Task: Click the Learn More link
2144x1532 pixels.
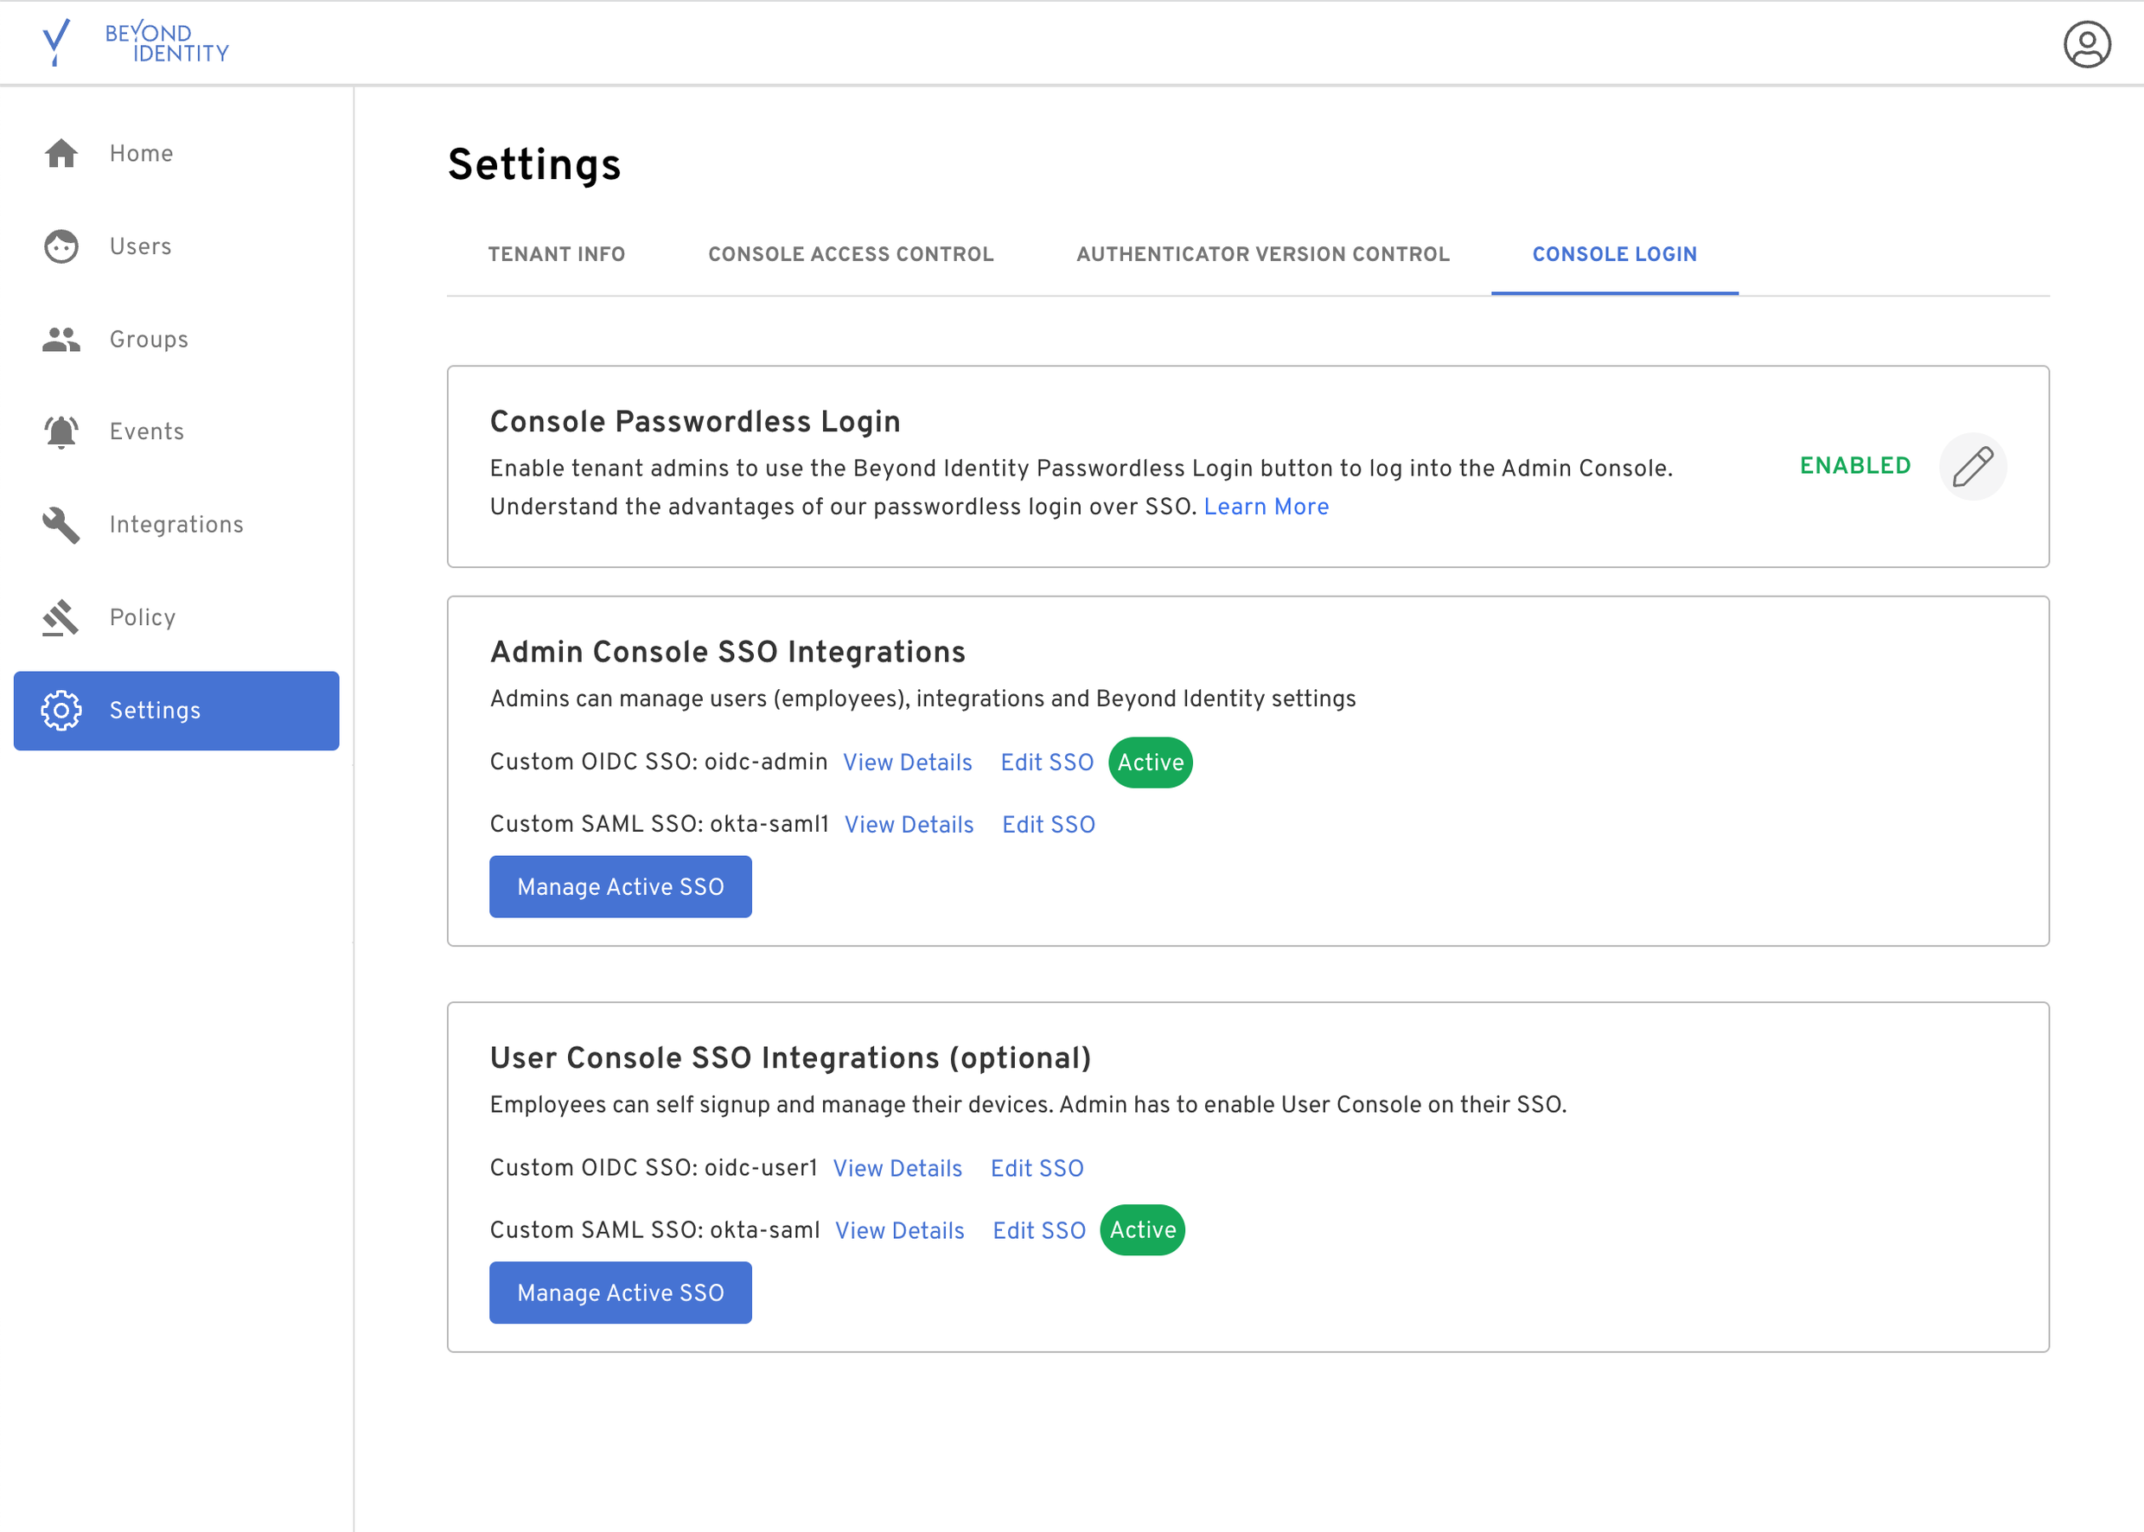Action: point(1265,507)
